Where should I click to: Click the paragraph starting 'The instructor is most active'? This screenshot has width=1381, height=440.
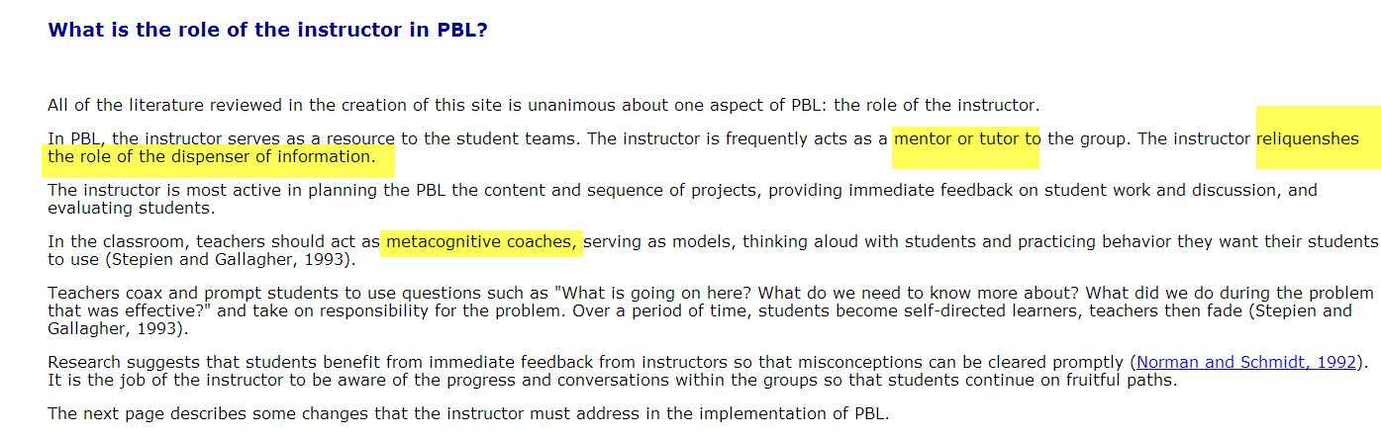[682, 199]
